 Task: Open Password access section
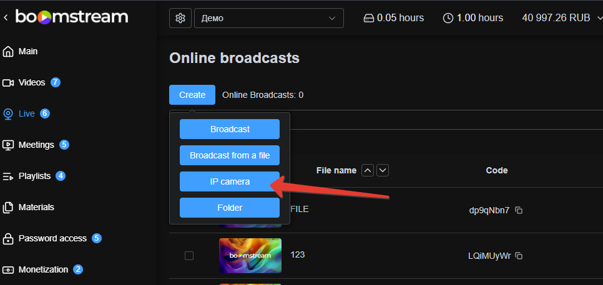pos(52,238)
